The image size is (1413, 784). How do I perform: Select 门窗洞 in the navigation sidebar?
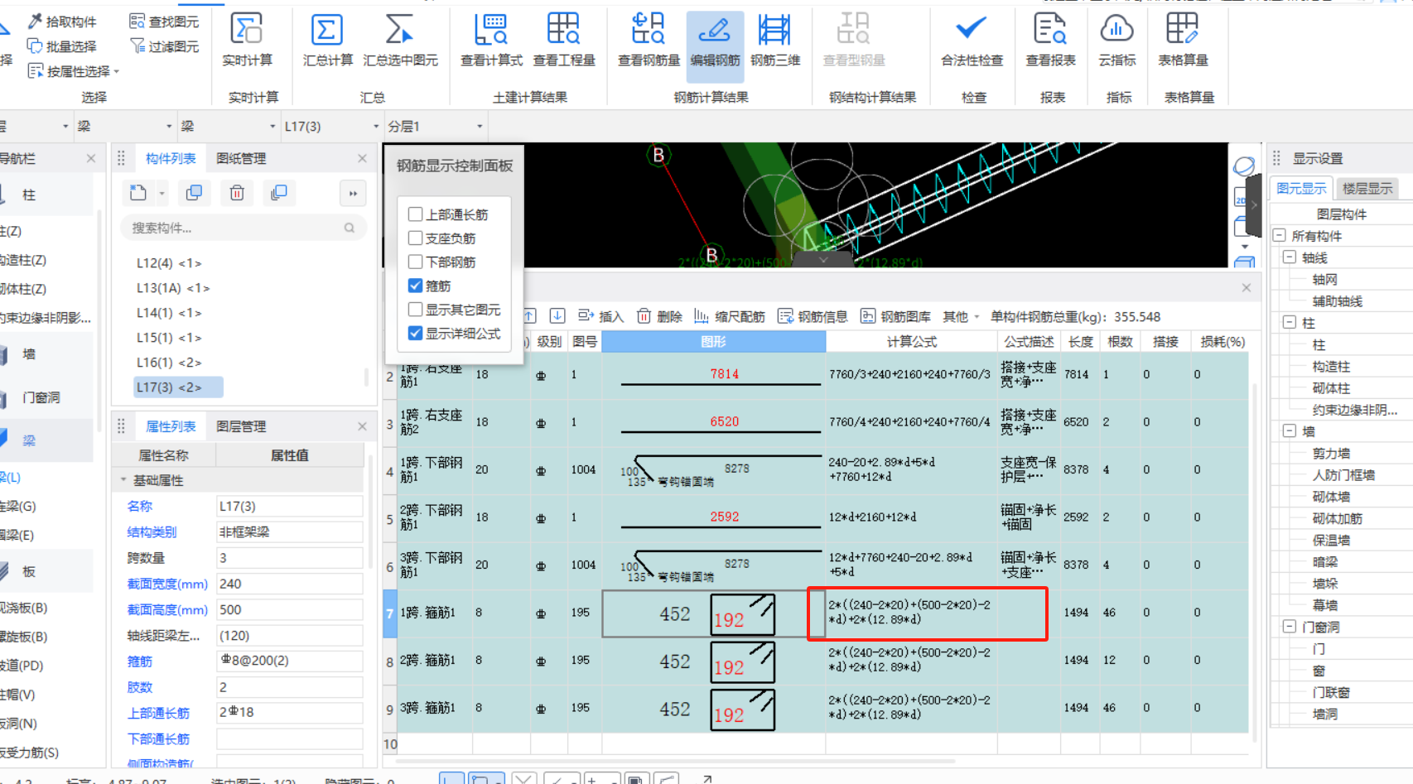[x=41, y=397]
